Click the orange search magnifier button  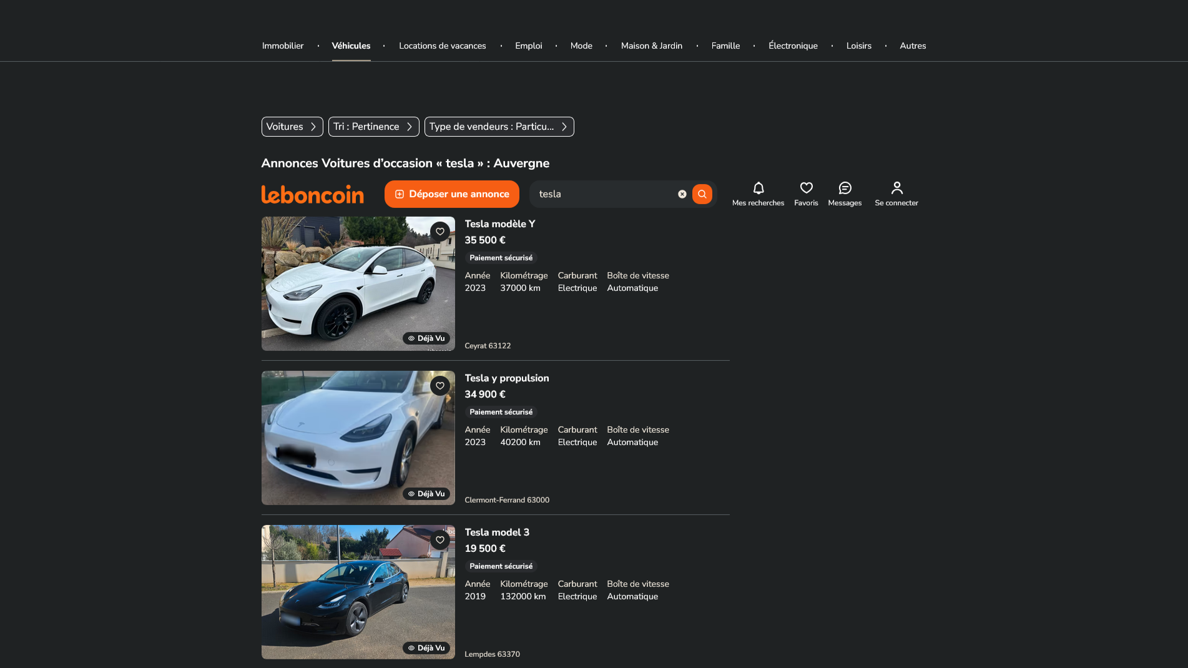(702, 194)
